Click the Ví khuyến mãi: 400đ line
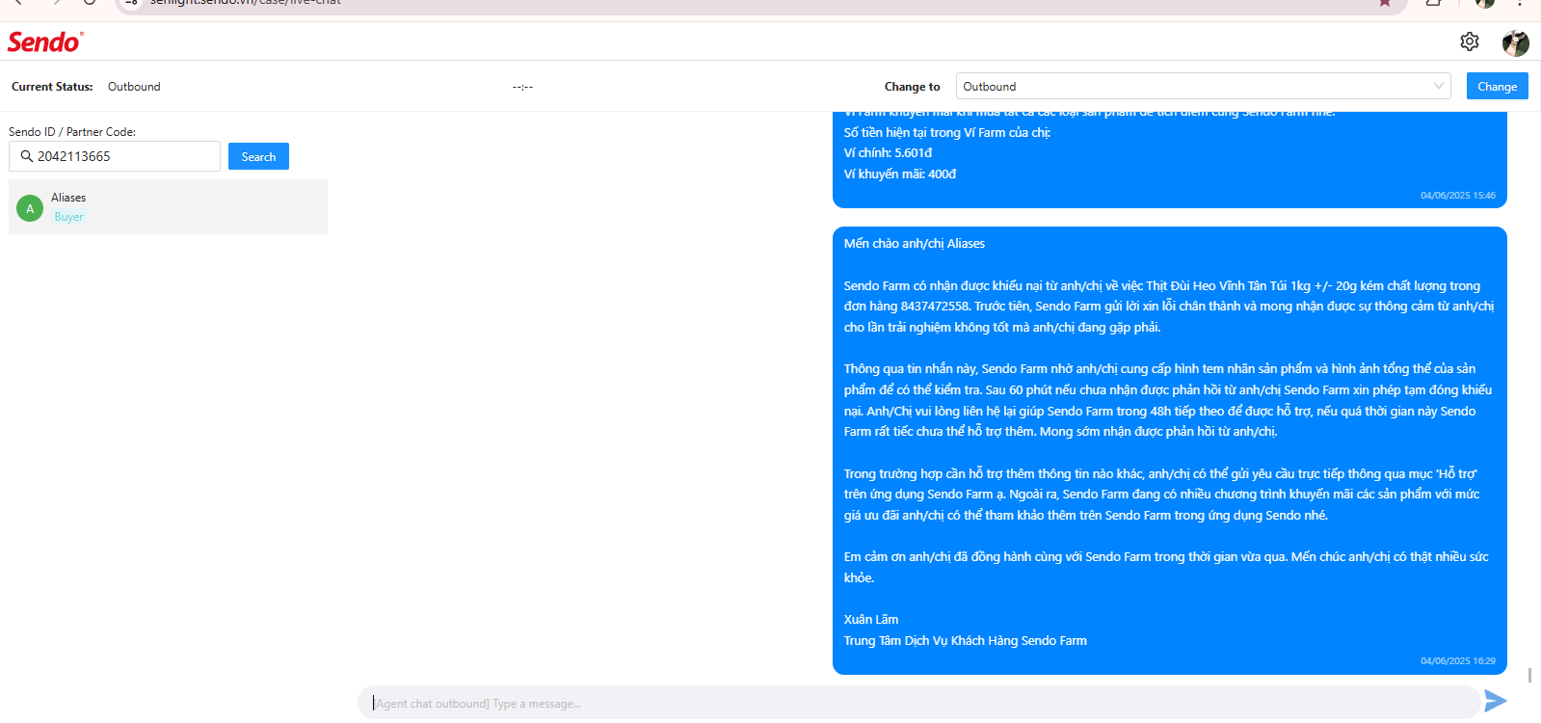The width and height of the screenshot is (1541, 723). tap(900, 174)
